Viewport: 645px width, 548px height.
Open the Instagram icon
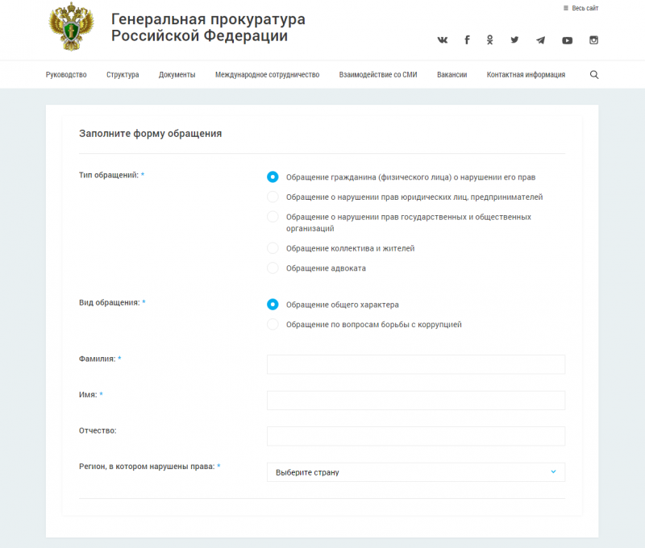pyautogui.click(x=593, y=39)
